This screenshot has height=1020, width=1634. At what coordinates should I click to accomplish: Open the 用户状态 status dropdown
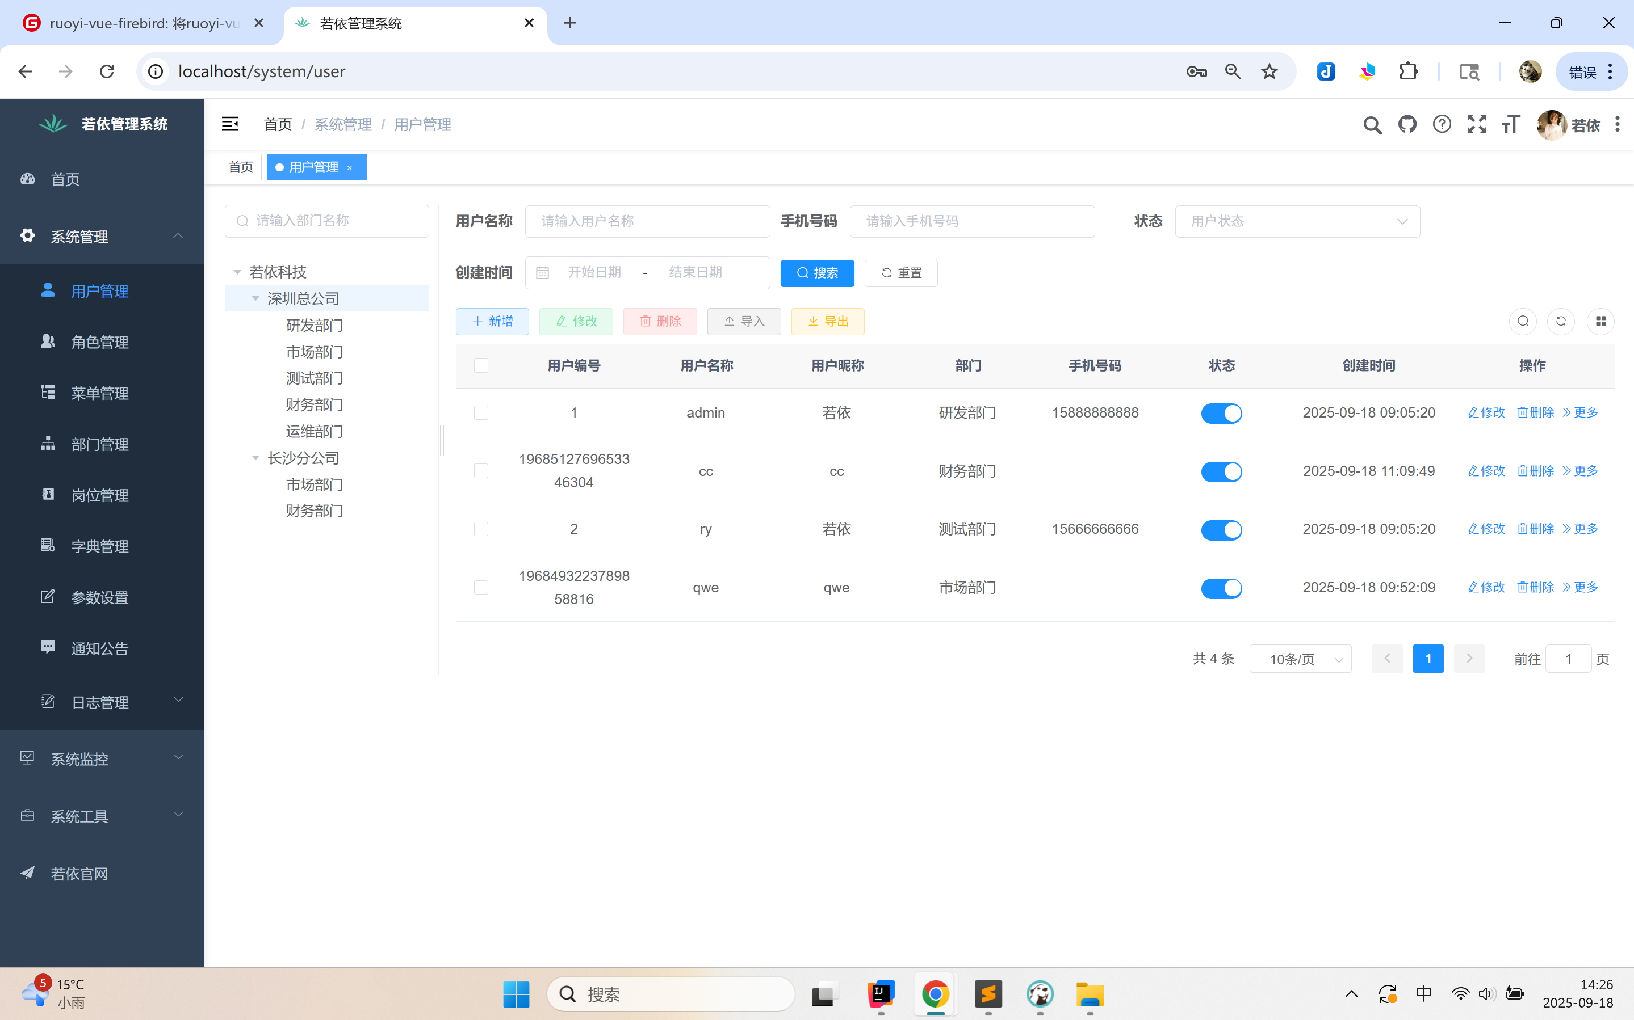tap(1297, 221)
